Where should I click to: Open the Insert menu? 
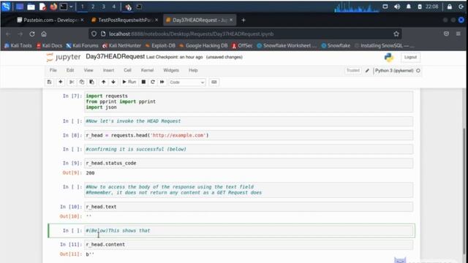[108, 70]
